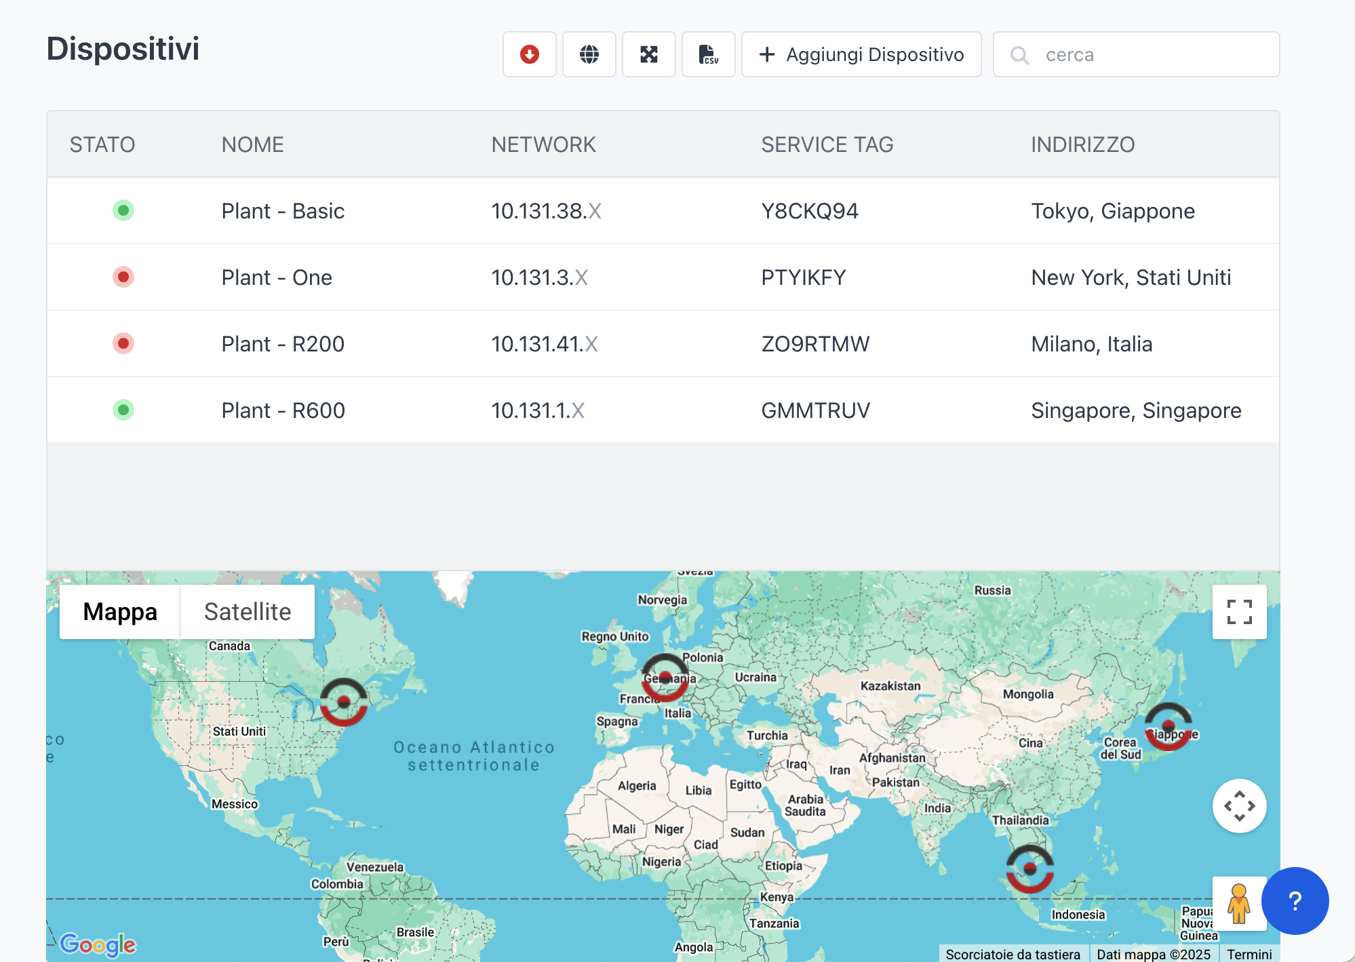The height and width of the screenshot is (962, 1355).
Task: Click the New York map marker
Action: click(x=344, y=702)
